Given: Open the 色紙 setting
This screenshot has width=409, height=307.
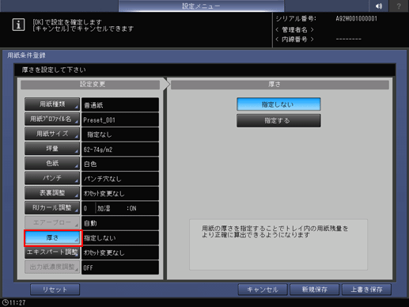Looking at the screenshot, I should pyautogui.click(x=52, y=163).
